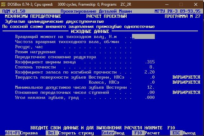
Task: Select the Шестерни HRCэ hardness value .0
Action: pos(152,77)
